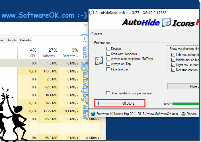Enable the Disable checkbox
This screenshot has width=201, height=142.
108,49
